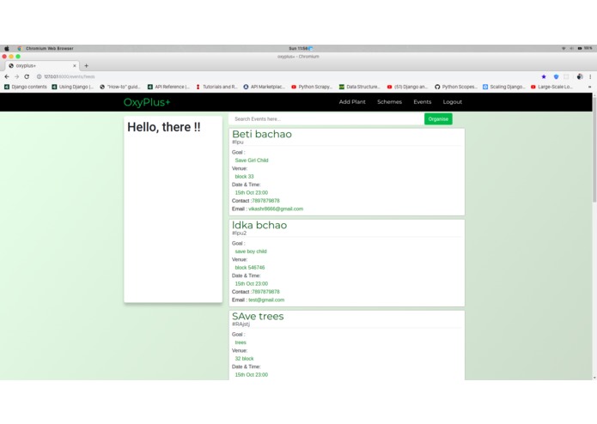Screen dimensions: 597x424
Task: Expand the bookmarks overflow chevron
Action: [590, 87]
